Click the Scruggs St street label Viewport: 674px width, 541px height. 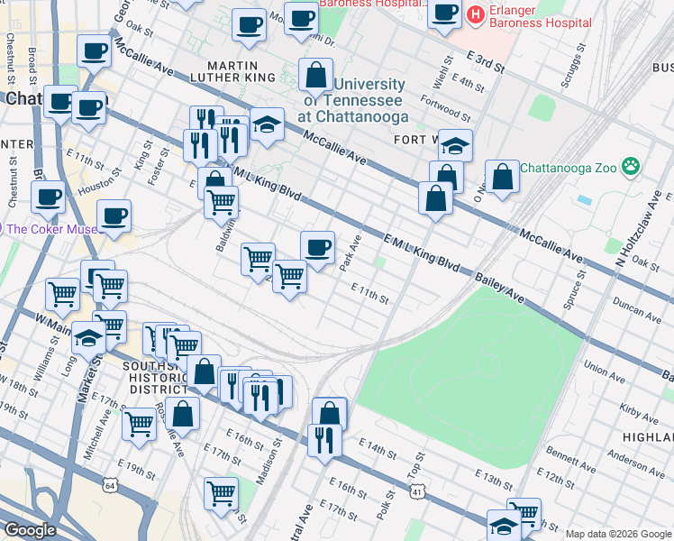point(573,65)
